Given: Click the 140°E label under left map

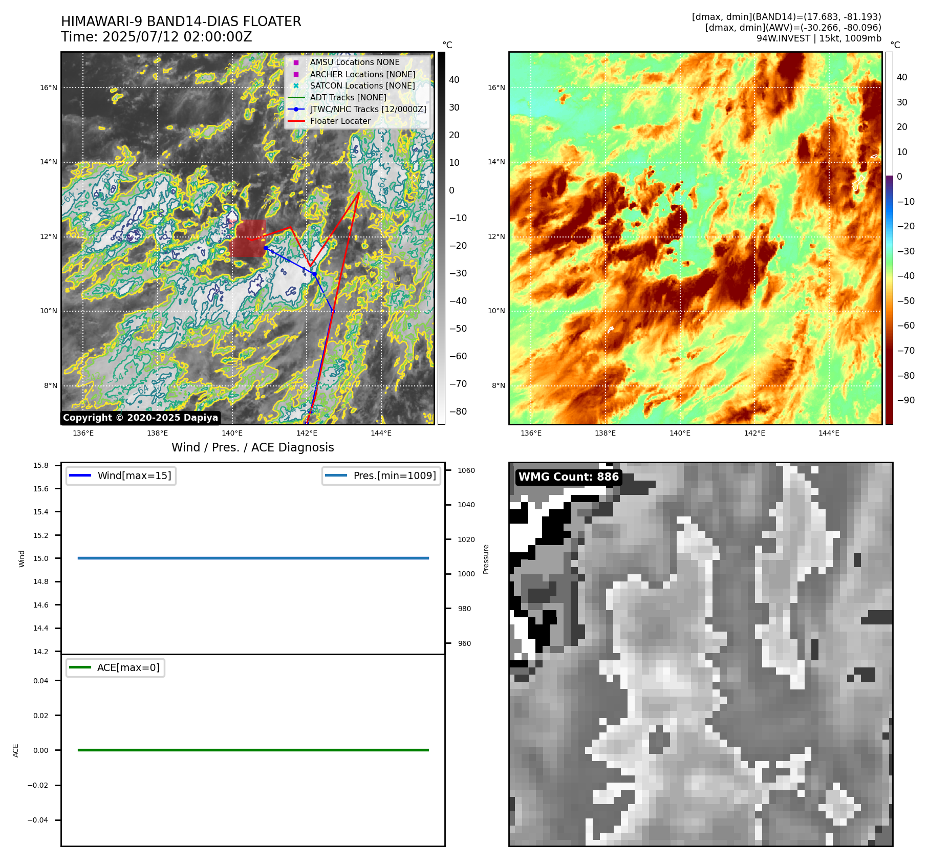Looking at the screenshot, I should pos(232,433).
